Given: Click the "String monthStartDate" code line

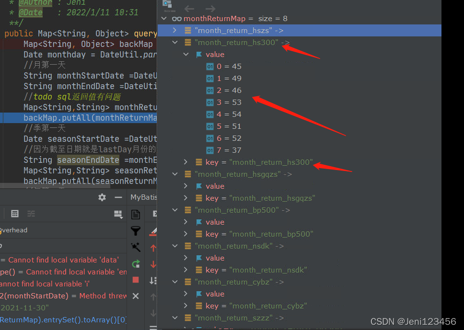Looking at the screenshot, I should click(90, 76).
